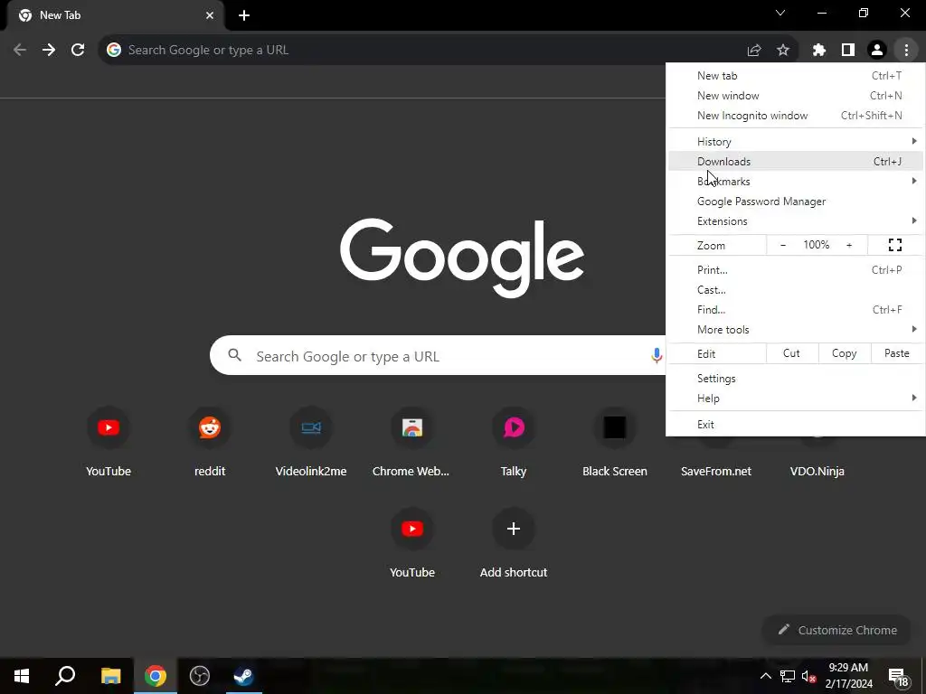Open OBS Studio from taskbar
This screenshot has width=926, height=694.
(x=200, y=676)
